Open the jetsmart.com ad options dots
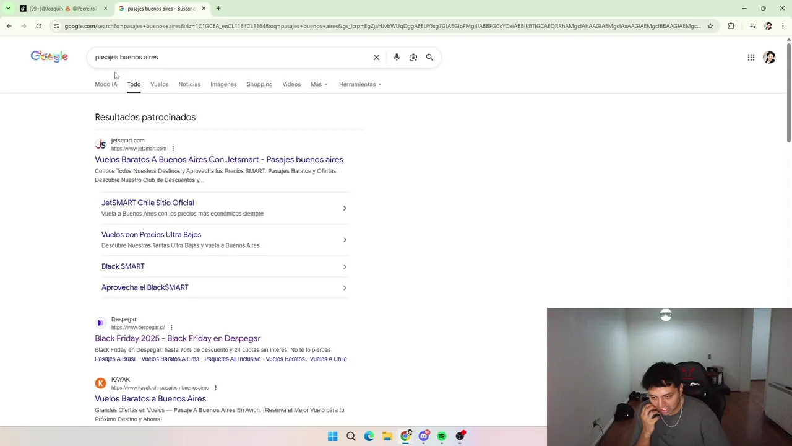The width and height of the screenshot is (792, 446). click(173, 149)
